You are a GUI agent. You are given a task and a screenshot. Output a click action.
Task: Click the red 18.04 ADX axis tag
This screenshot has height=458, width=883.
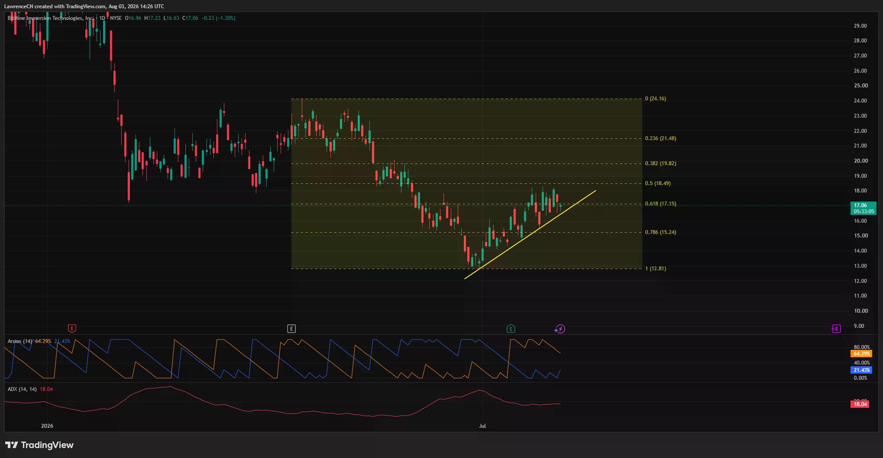click(x=860, y=404)
